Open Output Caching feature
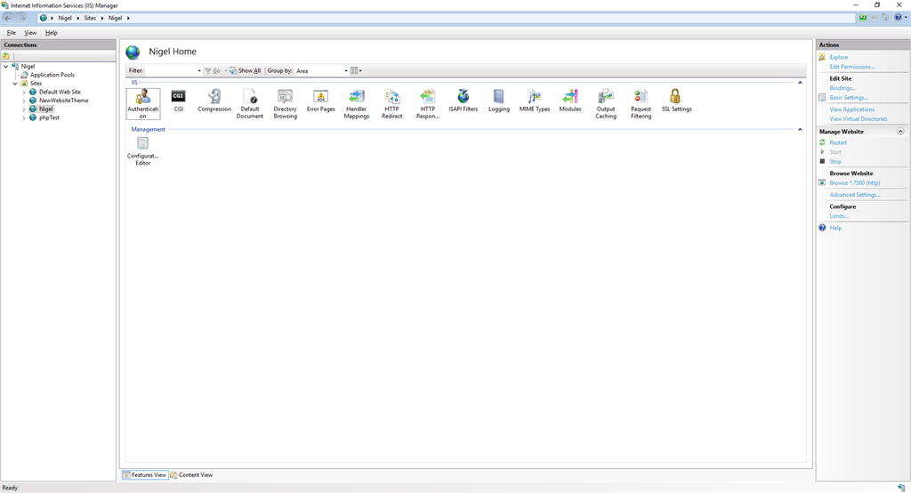The width and height of the screenshot is (911, 493). click(605, 104)
